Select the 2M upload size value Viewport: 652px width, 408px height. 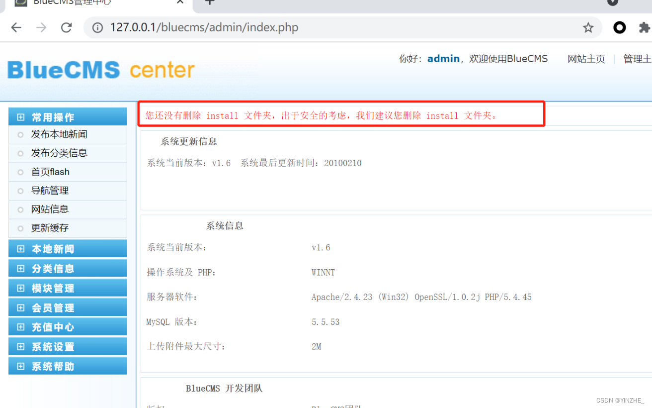(x=317, y=347)
